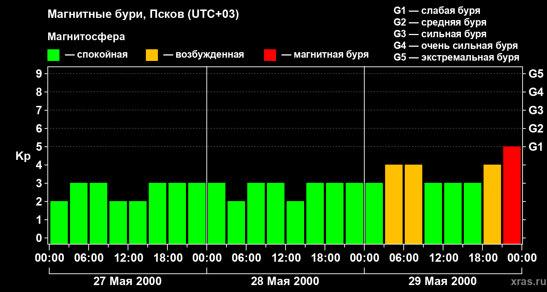Image resolution: width=547 pixels, height=292 pixels.
Task: Click the '— магнитная буря' legend label
Action: (x=325, y=55)
